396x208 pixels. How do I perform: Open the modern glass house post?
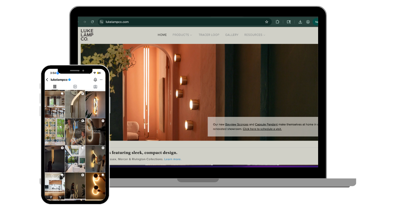click(75, 159)
